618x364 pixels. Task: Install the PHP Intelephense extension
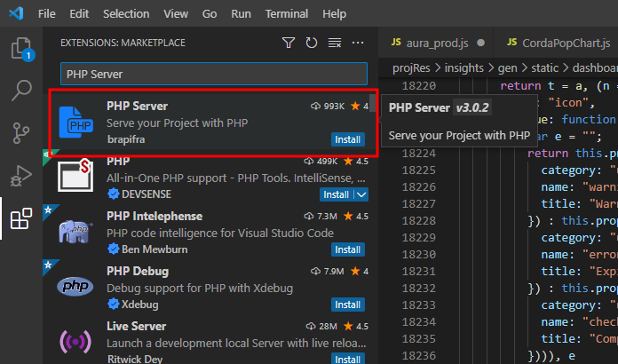point(348,249)
